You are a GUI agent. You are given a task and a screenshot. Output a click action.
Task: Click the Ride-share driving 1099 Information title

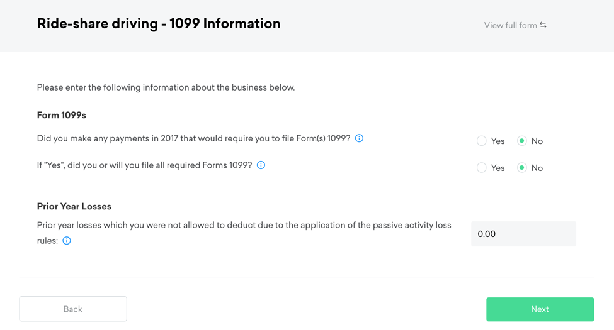coord(159,24)
